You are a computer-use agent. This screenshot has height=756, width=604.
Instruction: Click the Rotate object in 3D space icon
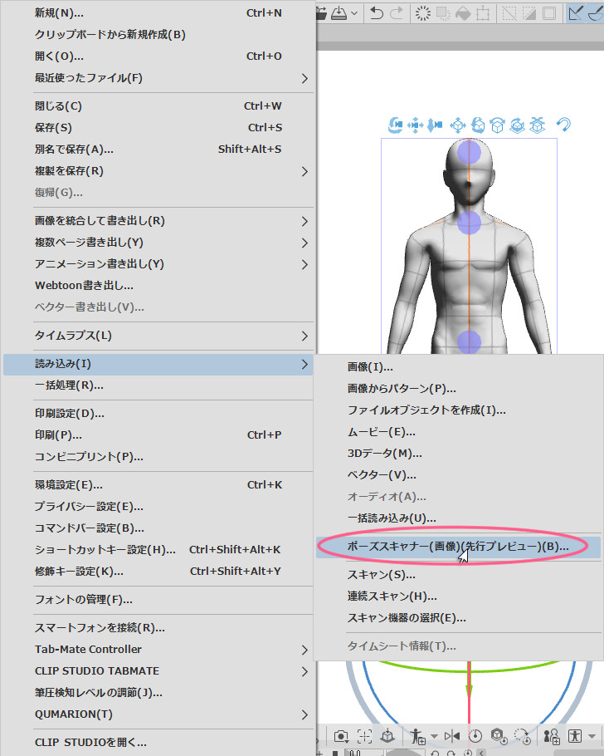click(x=478, y=125)
